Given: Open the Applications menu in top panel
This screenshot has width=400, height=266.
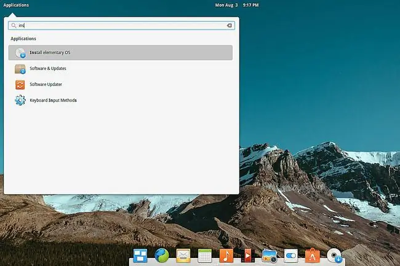Looking at the screenshot, I should click(16, 5).
